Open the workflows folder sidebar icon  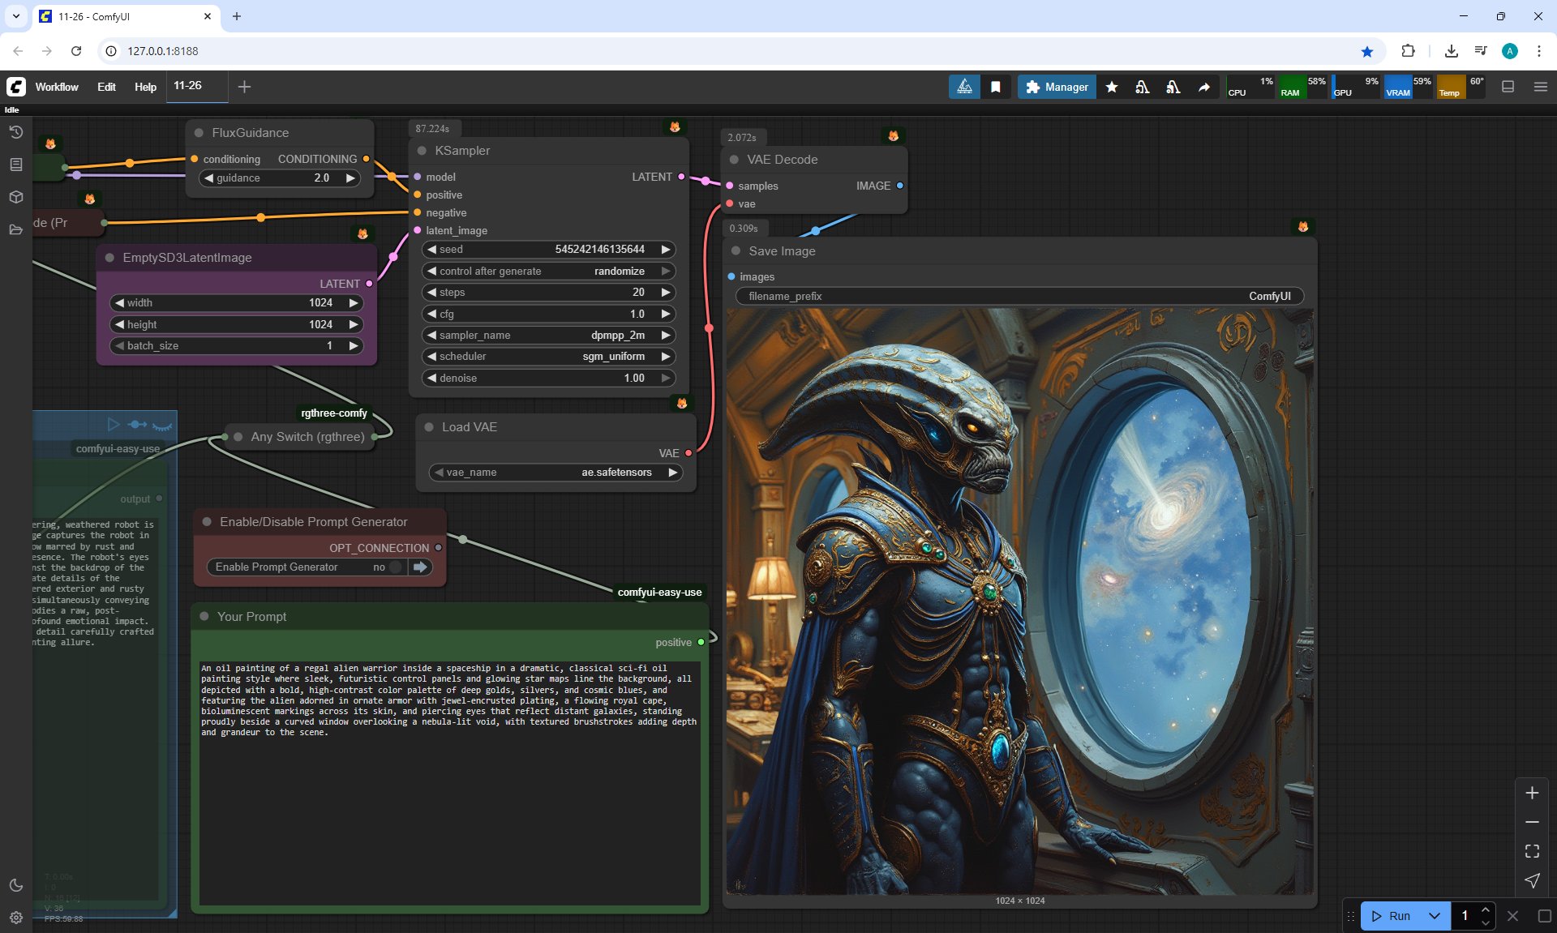pyautogui.click(x=15, y=229)
